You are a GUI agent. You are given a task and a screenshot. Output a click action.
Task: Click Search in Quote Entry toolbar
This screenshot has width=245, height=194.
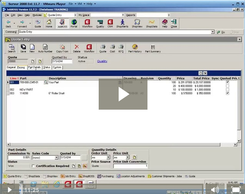click(12, 48)
